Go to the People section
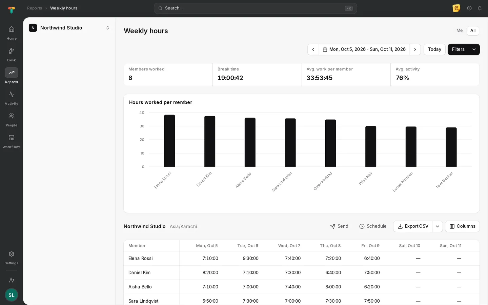Image resolution: width=488 pixels, height=305 pixels. click(12, 120)
